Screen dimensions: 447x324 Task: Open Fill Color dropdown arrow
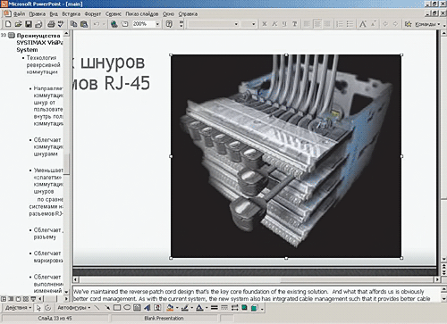(177, 308)
